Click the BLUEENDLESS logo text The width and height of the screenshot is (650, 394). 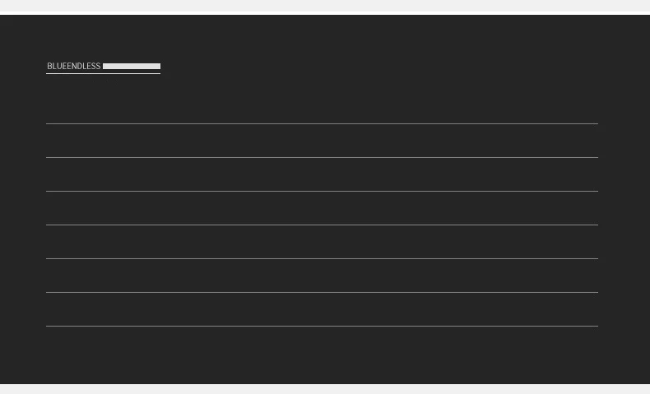pyautogui.click(x=74, y=67)
